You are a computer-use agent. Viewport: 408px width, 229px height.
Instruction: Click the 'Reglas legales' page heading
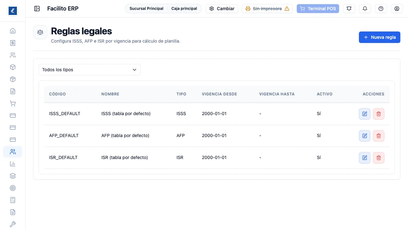tap(82, 31)
